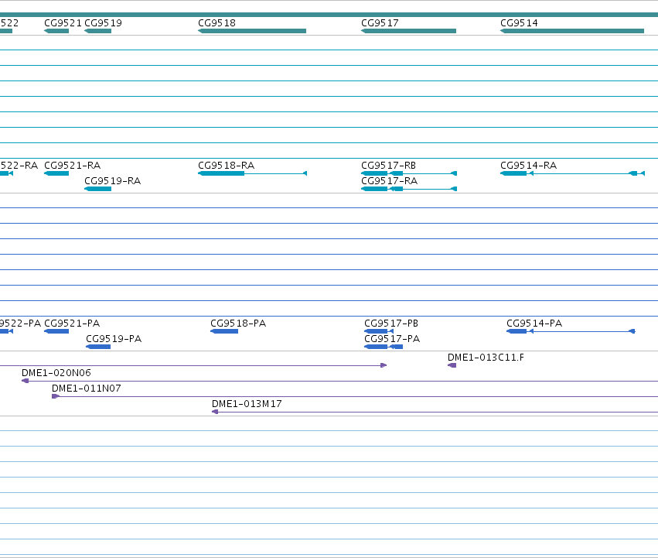Viewport: 658px width, 558px height.
Task: Select the DME1-011N07 clone label
Action: [x=87, y=389]
